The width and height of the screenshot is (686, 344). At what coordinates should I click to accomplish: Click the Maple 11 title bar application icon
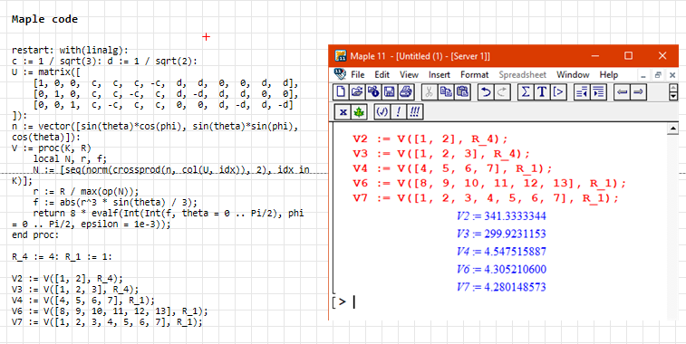click(341, 56)
